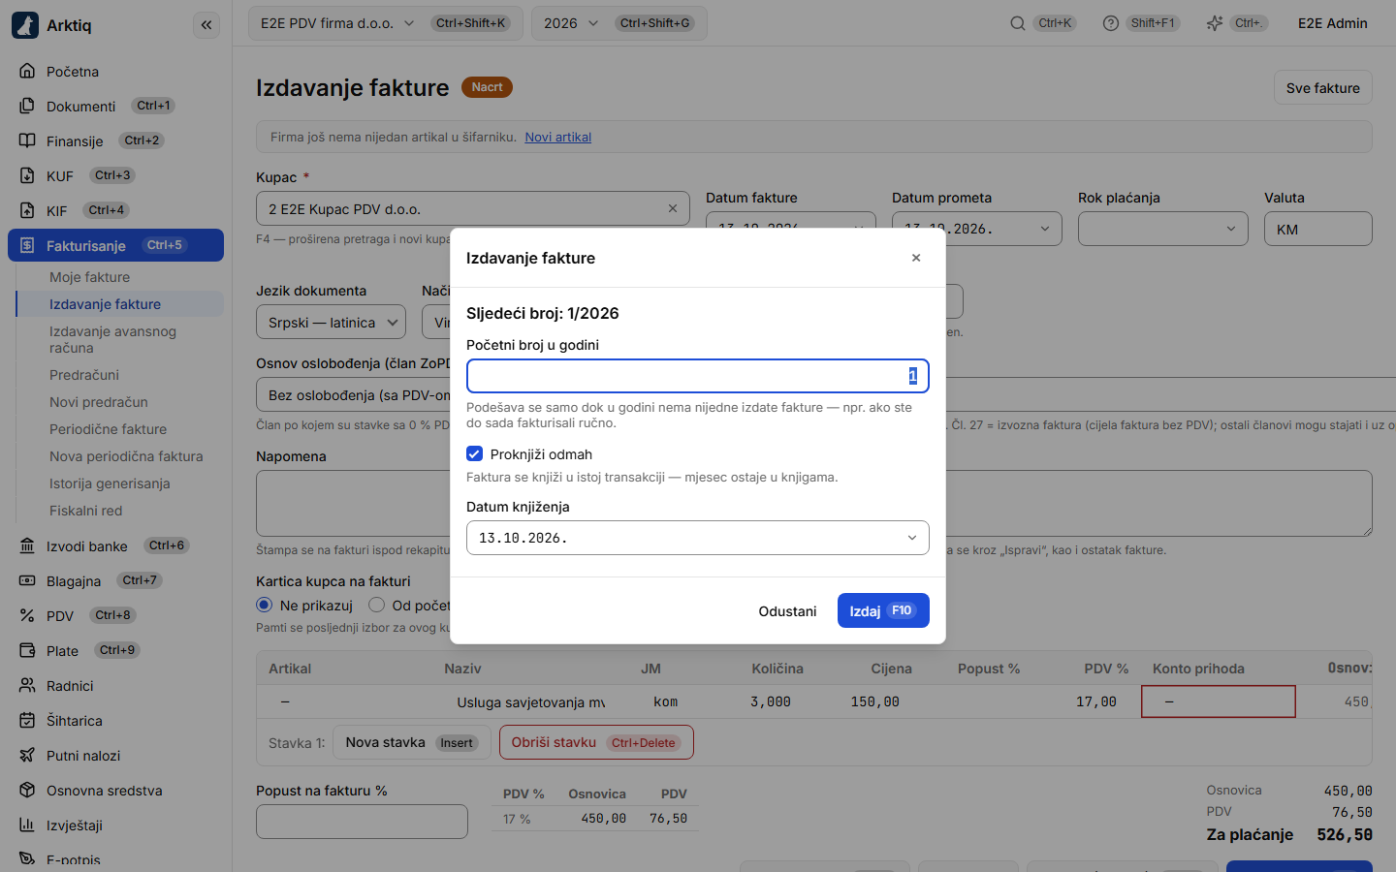Focus the Početni broj u godini field
Image resolution: width=1396 pixels, height=872 pixels.
click(x=698, y=376)
